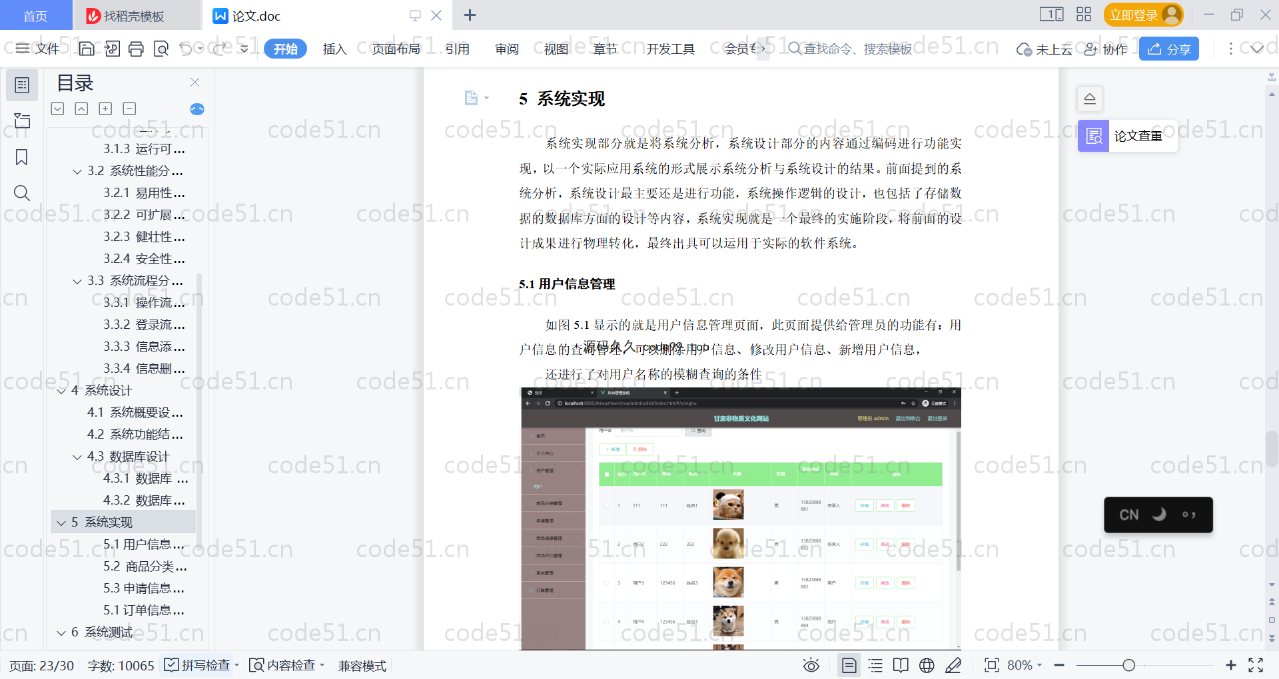Collapse the 4 系统设计 outline node

click(61, 391)
